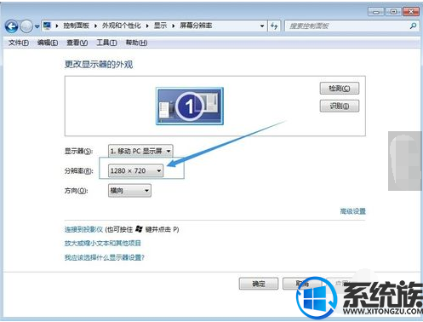This screenshot has height=322, width=423.
Task: Click the 识别(I) identify button
Action: (340, 106)
